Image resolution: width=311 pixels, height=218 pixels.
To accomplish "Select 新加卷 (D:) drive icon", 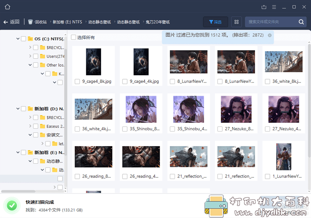I will (30, 109).
